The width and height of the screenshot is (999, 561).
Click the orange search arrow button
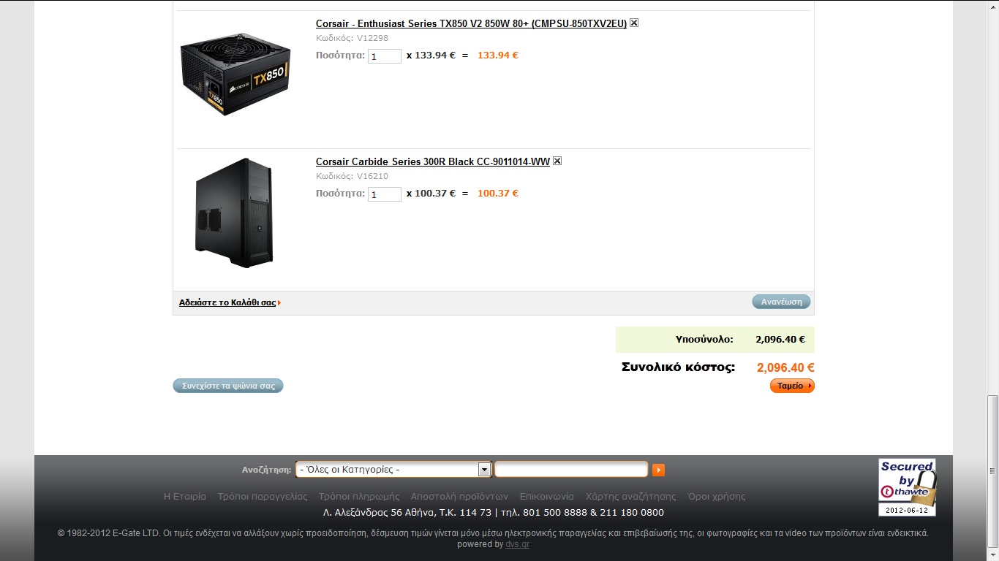tap(658, 470)
